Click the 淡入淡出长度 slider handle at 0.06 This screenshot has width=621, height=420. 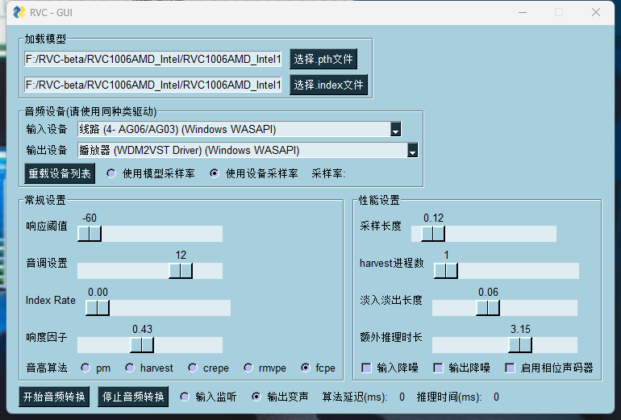click(488, 308)
